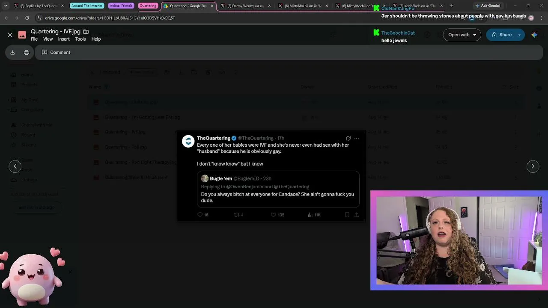View site information icon in address bar
The image size is (548, 308).
39,18
